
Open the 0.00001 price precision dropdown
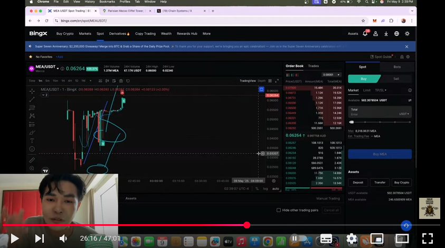coord(330,75)
